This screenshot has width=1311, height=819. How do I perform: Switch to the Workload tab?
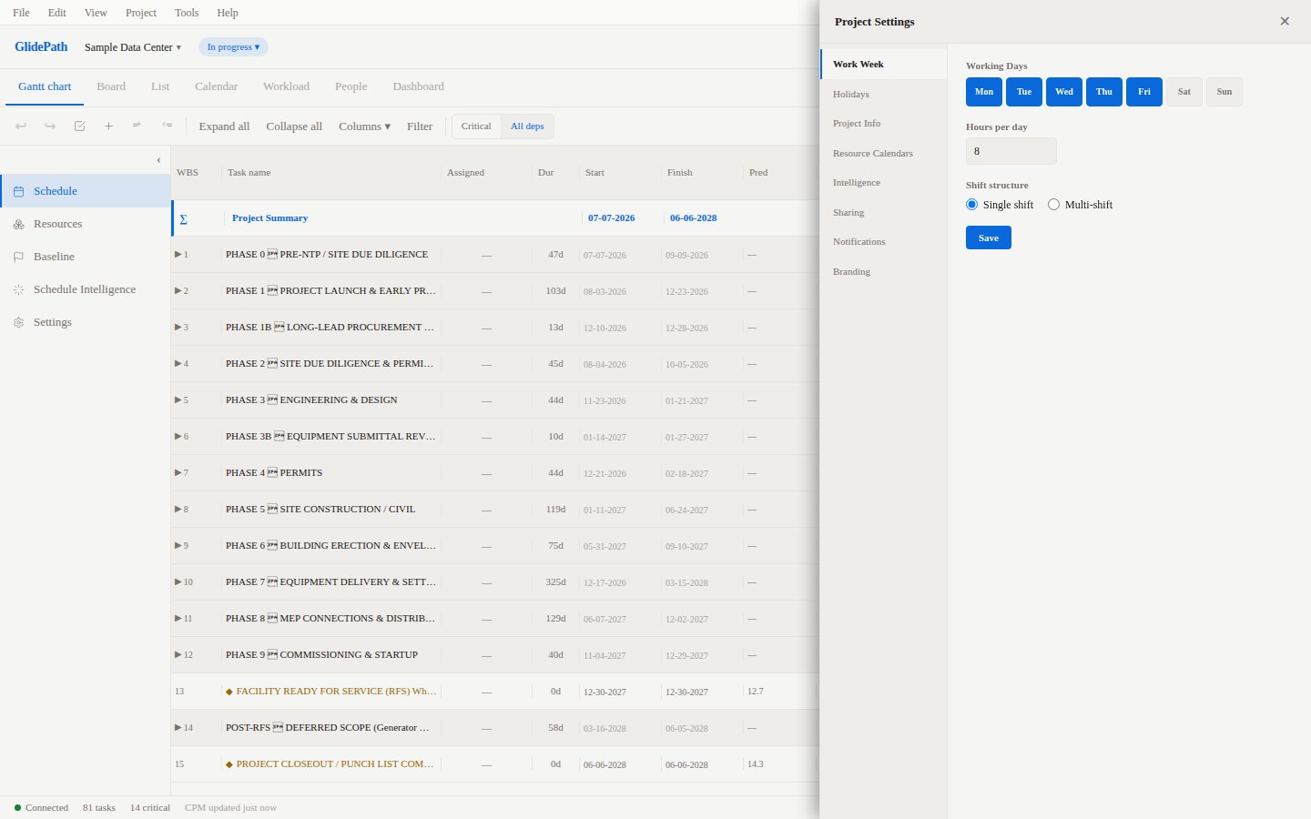(286, 86)
